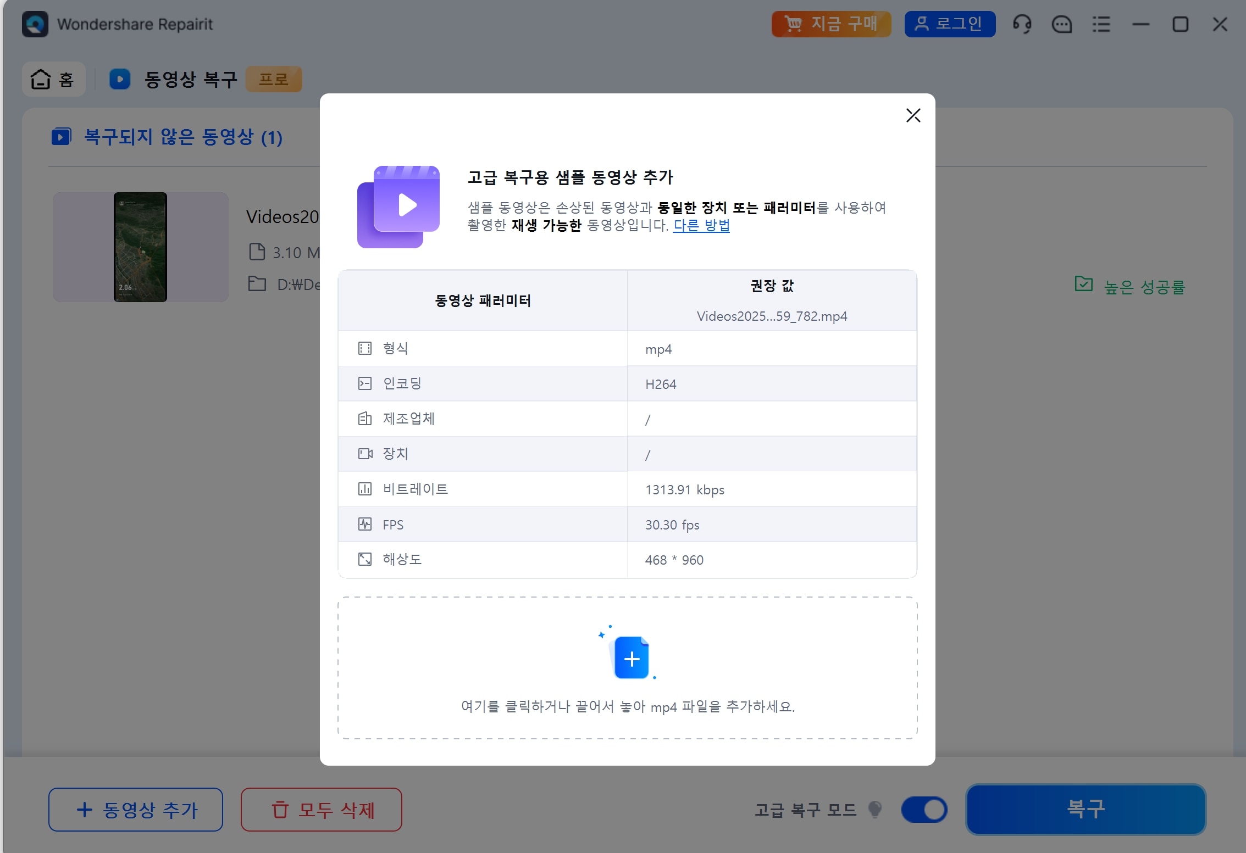Open the menu list icon

(x=1101, y=24)
